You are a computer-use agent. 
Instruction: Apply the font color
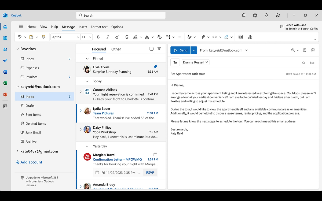click(x=147, y=37)
